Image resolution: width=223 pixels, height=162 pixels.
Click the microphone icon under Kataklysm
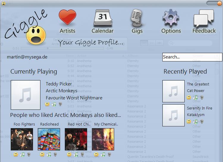pos(202,122)
